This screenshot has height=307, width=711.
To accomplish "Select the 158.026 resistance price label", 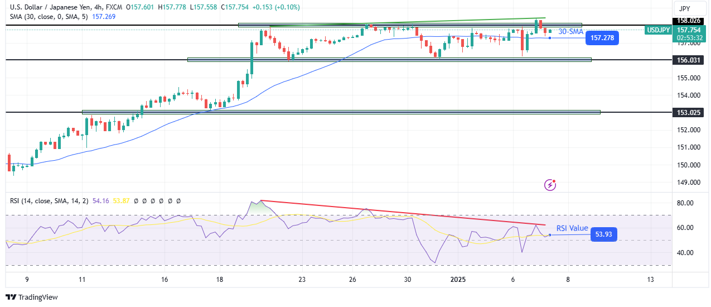I will point(688,21).
